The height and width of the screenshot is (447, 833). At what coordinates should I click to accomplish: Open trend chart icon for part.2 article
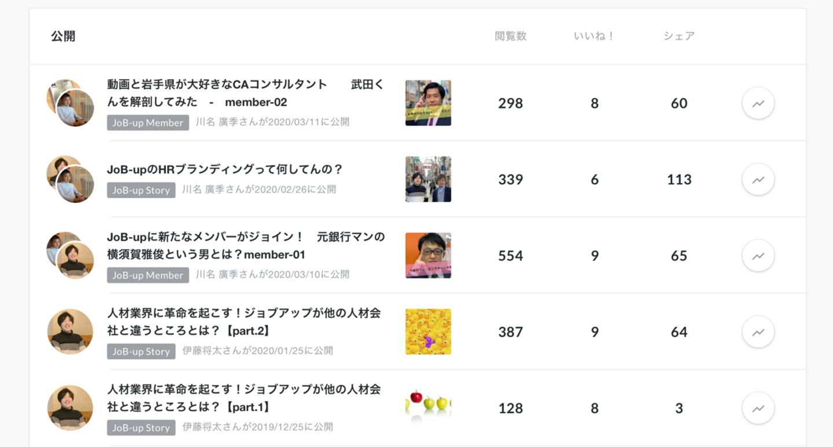[x=758, y=332]
